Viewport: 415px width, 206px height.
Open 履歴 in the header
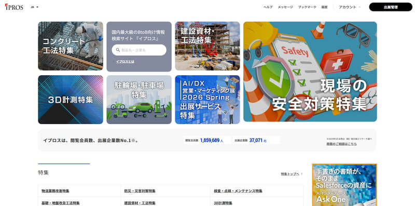(324, 7)
